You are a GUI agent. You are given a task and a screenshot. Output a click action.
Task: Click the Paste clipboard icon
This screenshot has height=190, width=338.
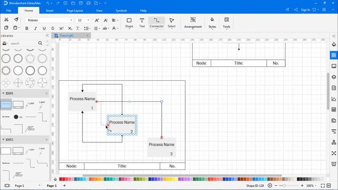15,28
